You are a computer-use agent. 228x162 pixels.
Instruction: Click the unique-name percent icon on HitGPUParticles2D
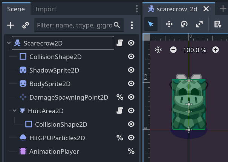120,138
